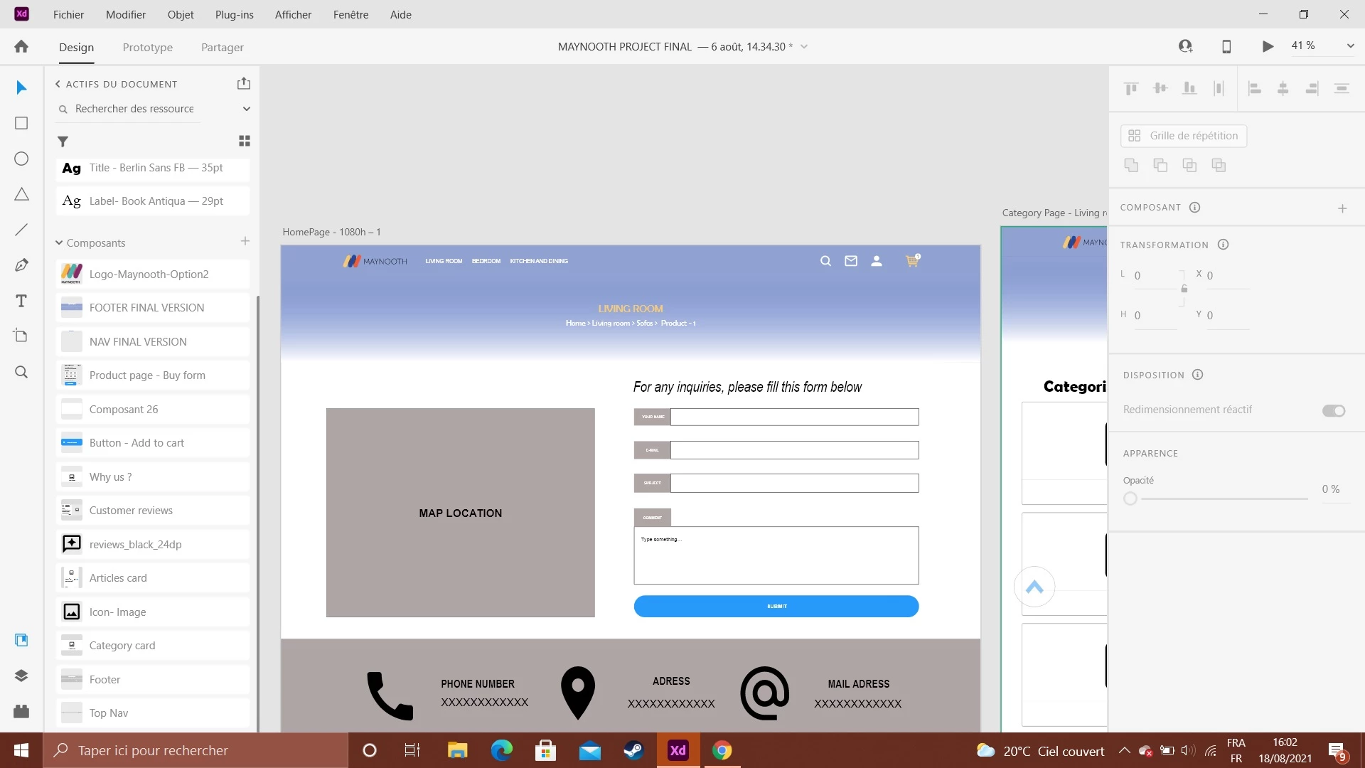Select the Rectangle tool
This screenshot has width=1365, height=768.
(21, 123)
